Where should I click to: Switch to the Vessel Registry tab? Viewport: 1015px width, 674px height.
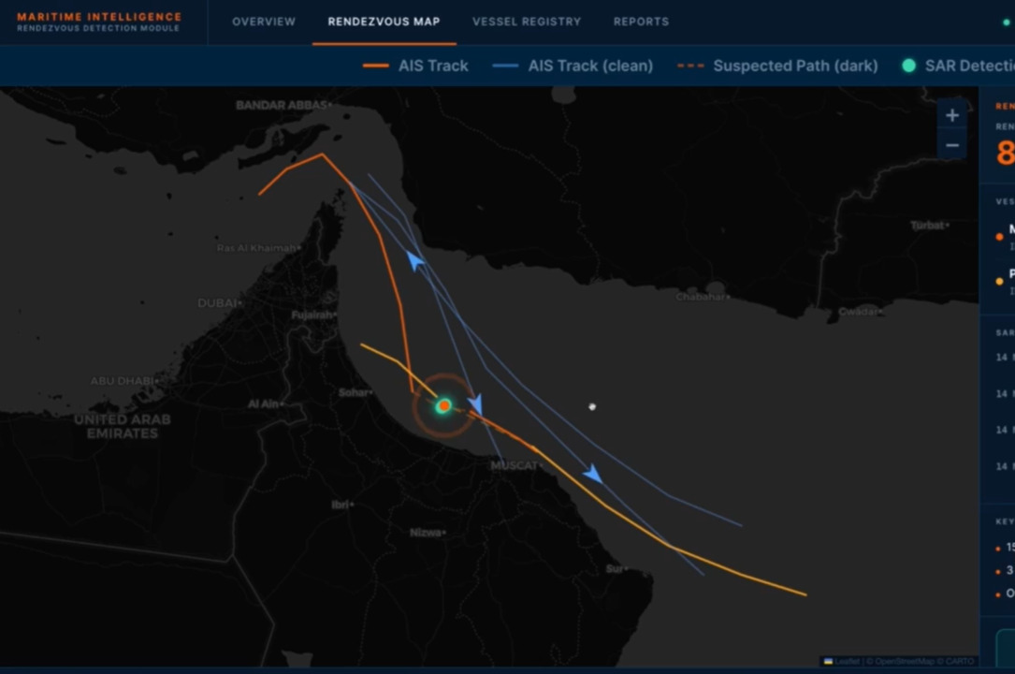click(527, 21)
